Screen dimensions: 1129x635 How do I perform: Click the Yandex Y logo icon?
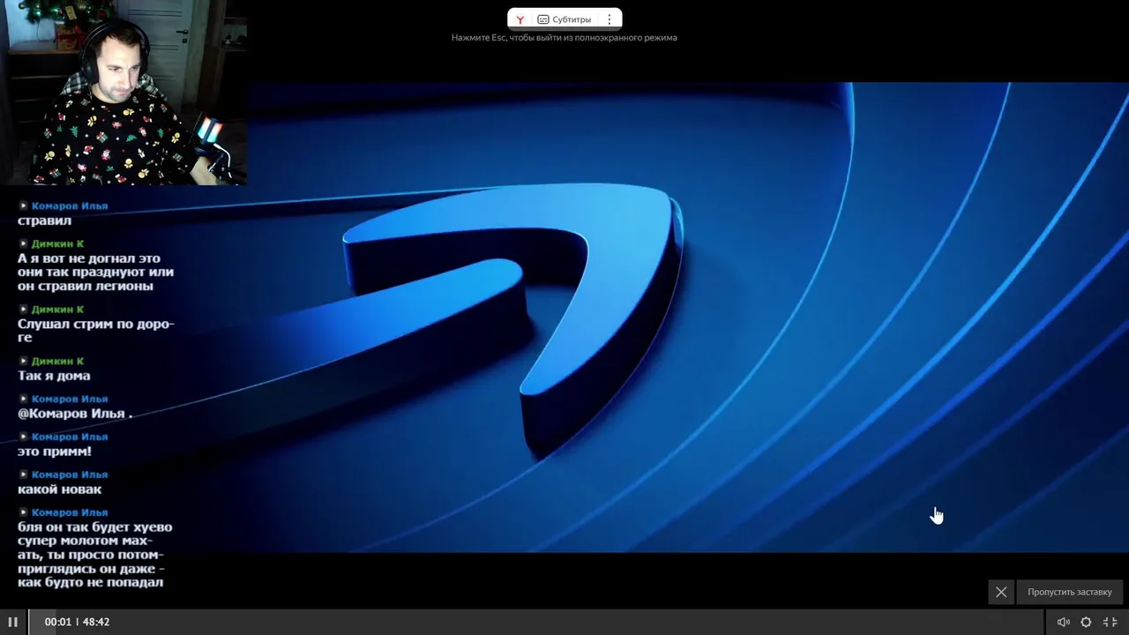(x=520, y=19)
